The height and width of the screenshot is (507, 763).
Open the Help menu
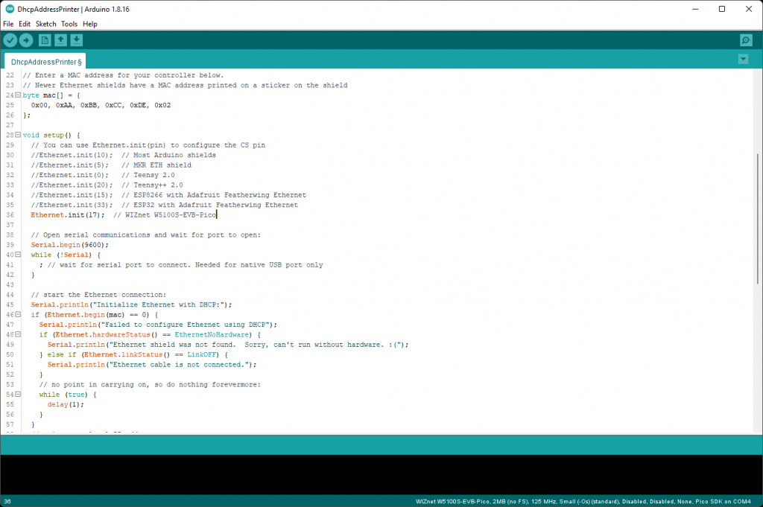click(x=90, y=24)
